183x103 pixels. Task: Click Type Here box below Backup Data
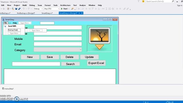[14, 33]
